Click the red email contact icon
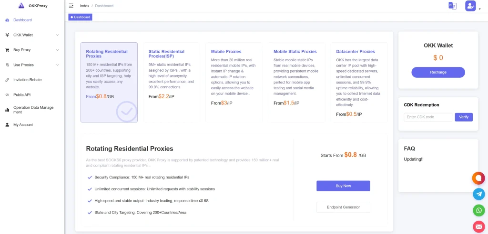Image resolution: width=488 pixels, height=234 pixels. [478, 226]
